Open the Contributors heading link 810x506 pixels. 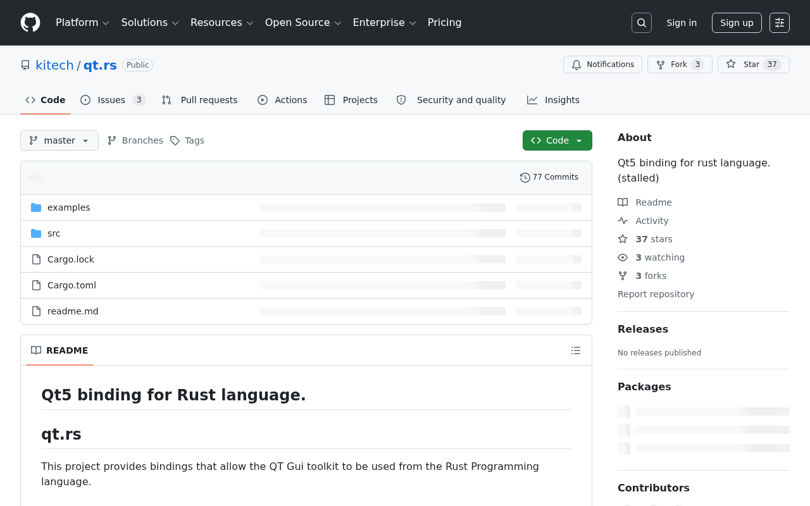(x=654, y=488)
